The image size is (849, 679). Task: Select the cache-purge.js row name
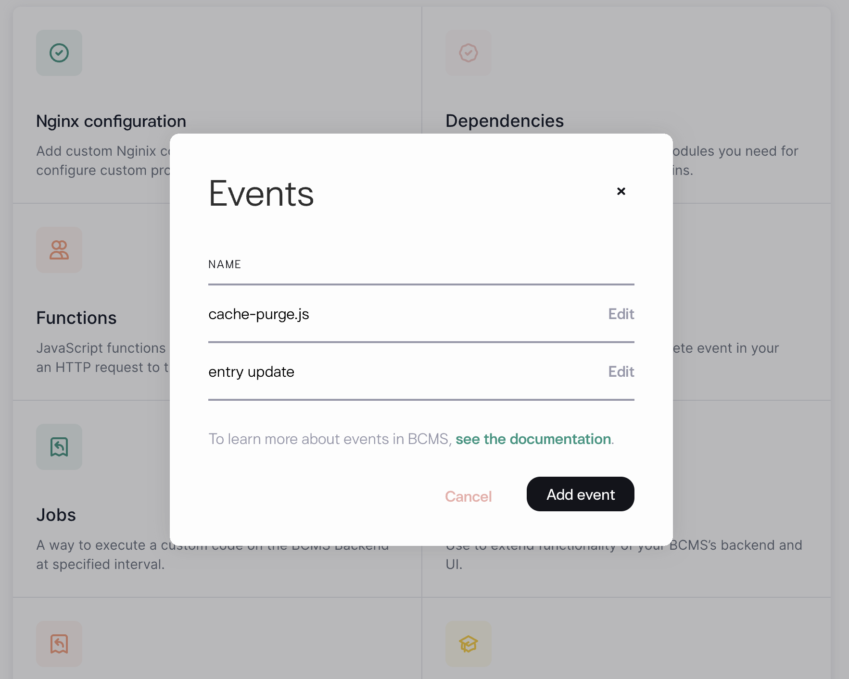[259, 314]
